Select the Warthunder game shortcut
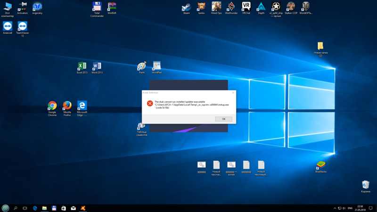The image size is (377, 212). tap(231, 8)
